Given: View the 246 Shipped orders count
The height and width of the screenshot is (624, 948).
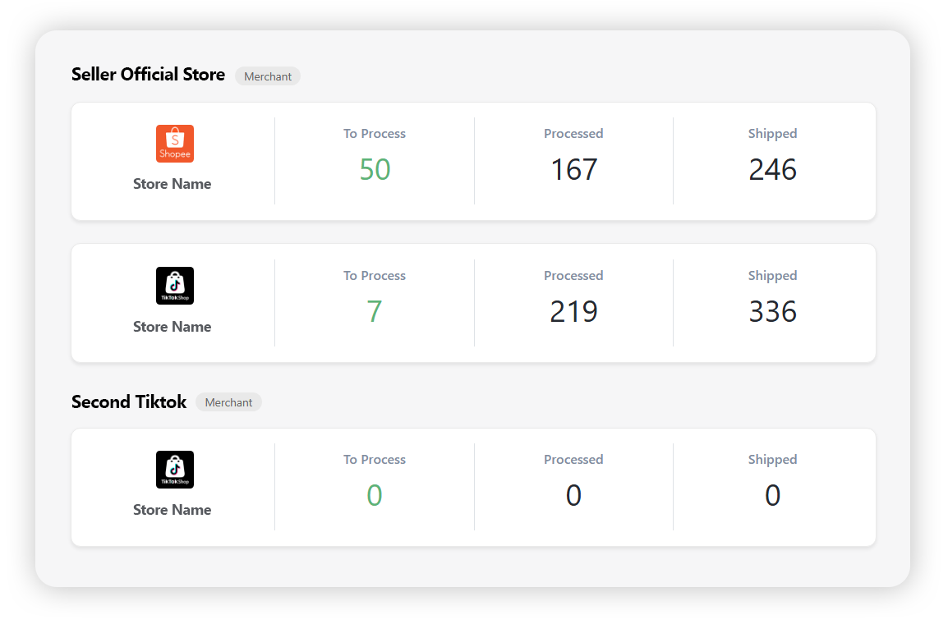Looking at the screenshot, I should tap(772, 170).
